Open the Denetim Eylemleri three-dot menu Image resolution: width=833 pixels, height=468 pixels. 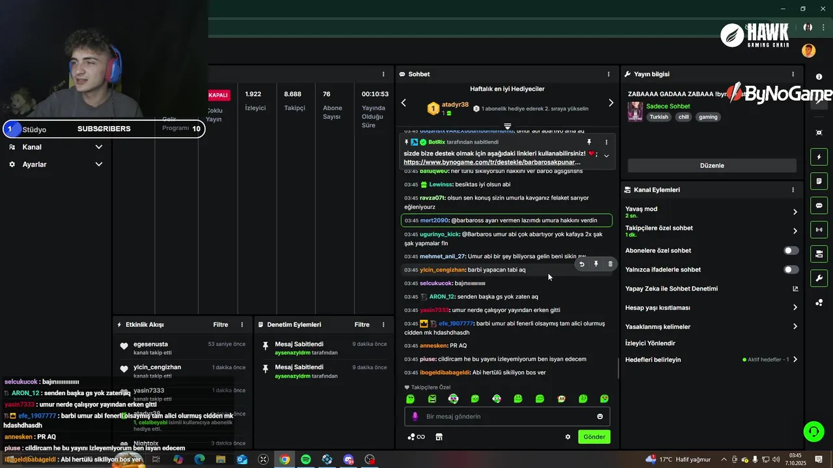(383, 324)
